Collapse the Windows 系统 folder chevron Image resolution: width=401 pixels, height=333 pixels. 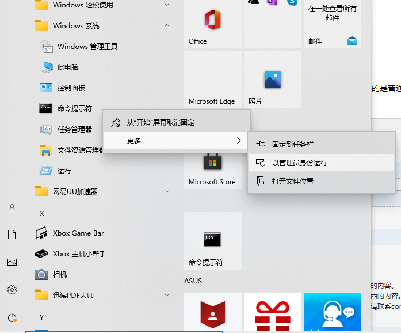coord(167,25)
